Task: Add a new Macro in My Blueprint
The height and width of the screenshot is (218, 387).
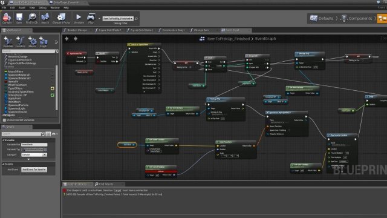Action: click(32, 41)
